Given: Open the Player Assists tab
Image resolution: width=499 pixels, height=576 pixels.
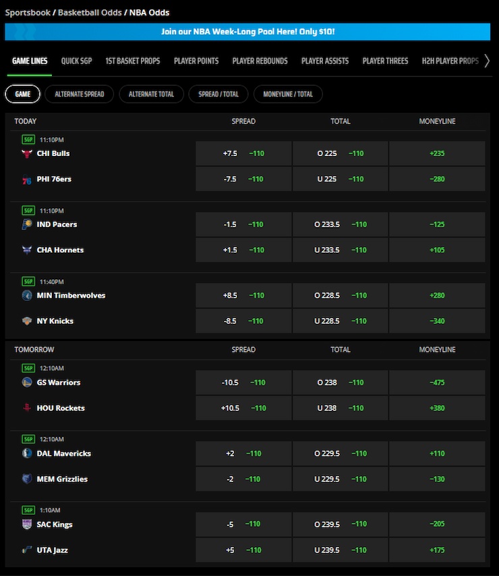Looking at the screenshot, I should (x=325, y=61).
